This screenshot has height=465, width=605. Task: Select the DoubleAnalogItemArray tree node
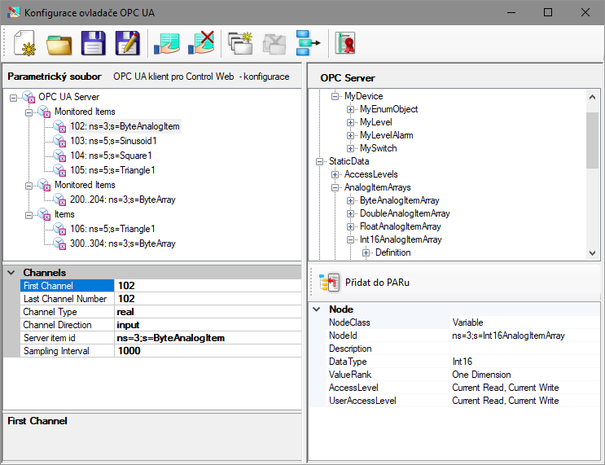click(x=404, y=213)
